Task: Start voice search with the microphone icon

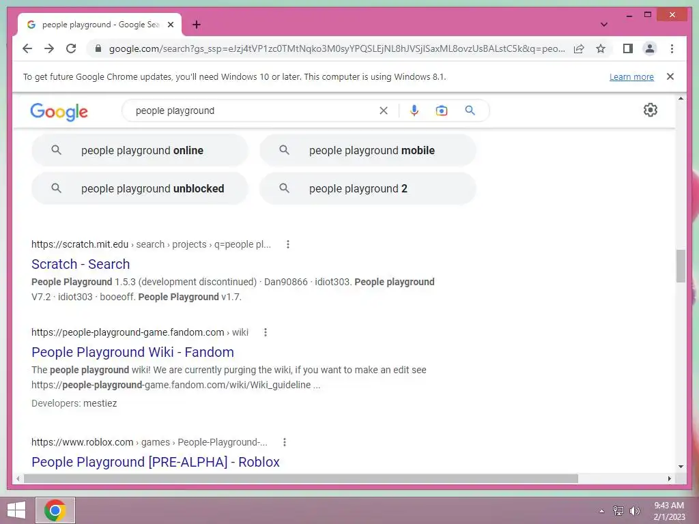Action: click(x=414, y=111)
